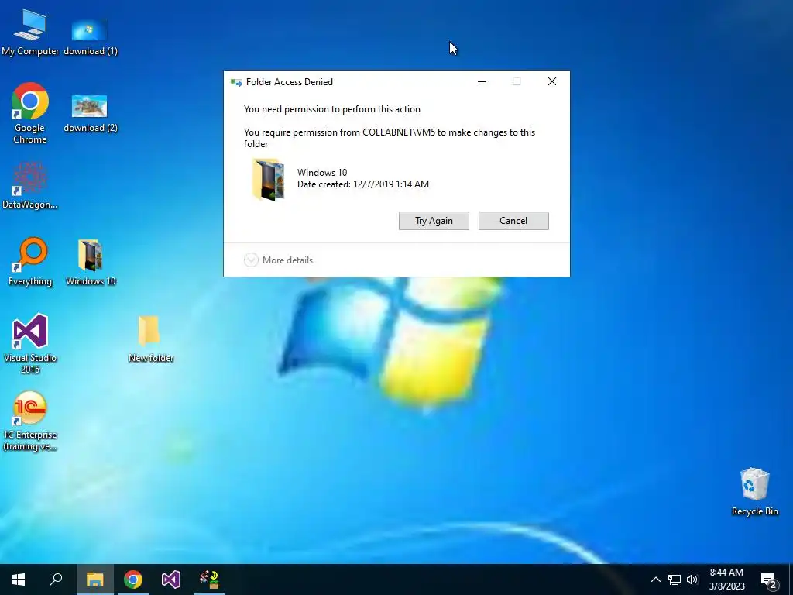793x595 pixels.
Task: Select the Windows 10 folder on desktop
Action: pyautogui.click(x=91, y=262)
